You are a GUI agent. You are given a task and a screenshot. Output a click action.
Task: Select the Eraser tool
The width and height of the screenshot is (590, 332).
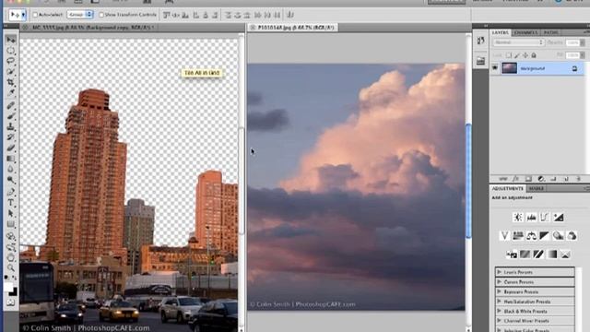pos(11,148)
